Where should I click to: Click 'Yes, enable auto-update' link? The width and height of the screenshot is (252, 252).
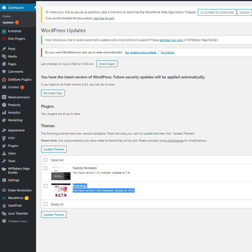141,52
